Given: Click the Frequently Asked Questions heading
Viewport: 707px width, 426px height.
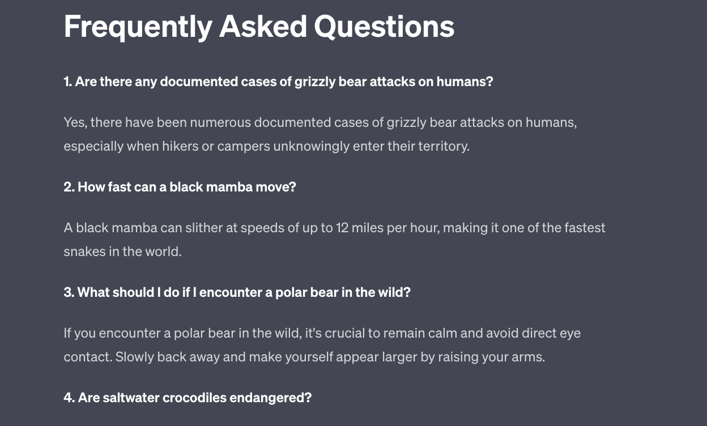Looking at the screenshot, I should pyautogui.click(x=259, y=27).
